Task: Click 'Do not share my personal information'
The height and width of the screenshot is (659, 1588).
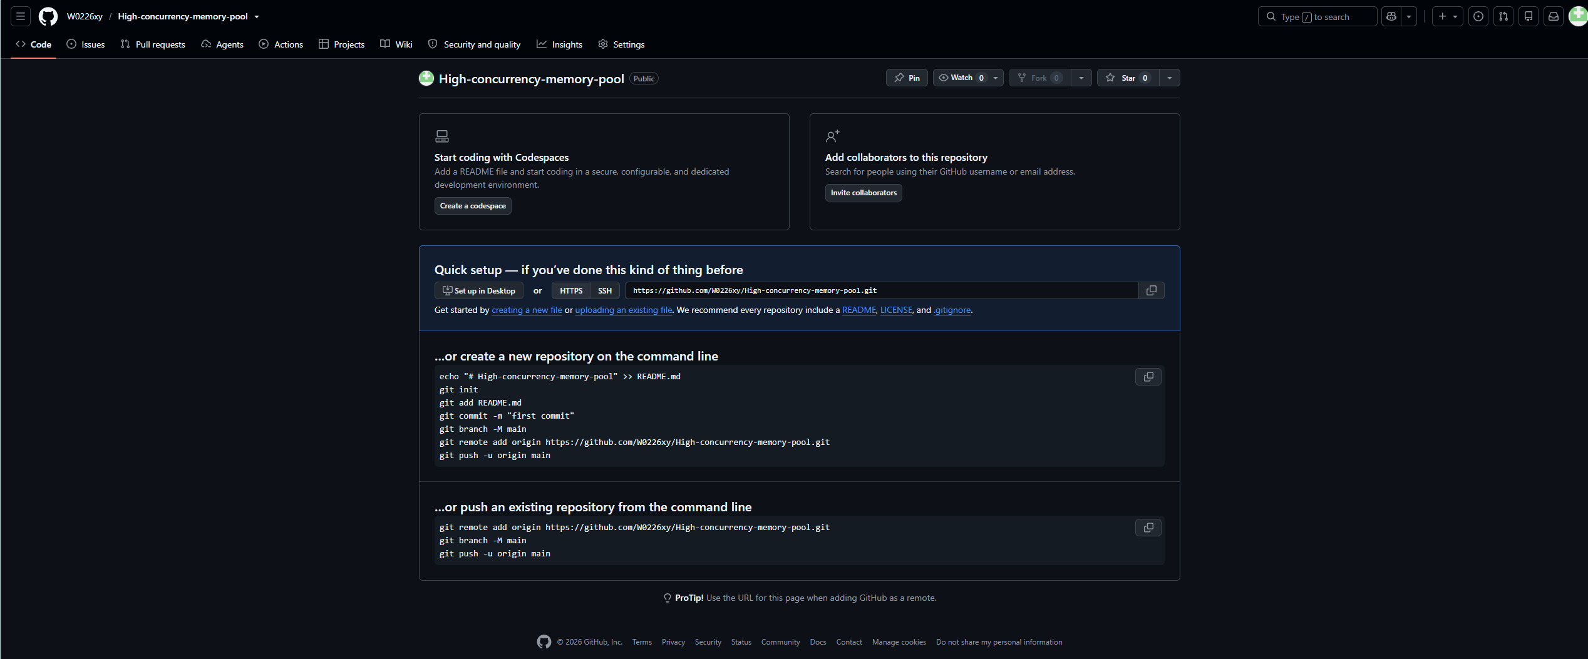Action: (x=999, y=642)
